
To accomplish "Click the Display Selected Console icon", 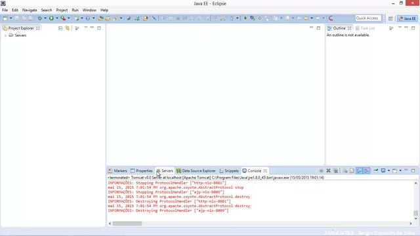I will click(x=383, y=170).
